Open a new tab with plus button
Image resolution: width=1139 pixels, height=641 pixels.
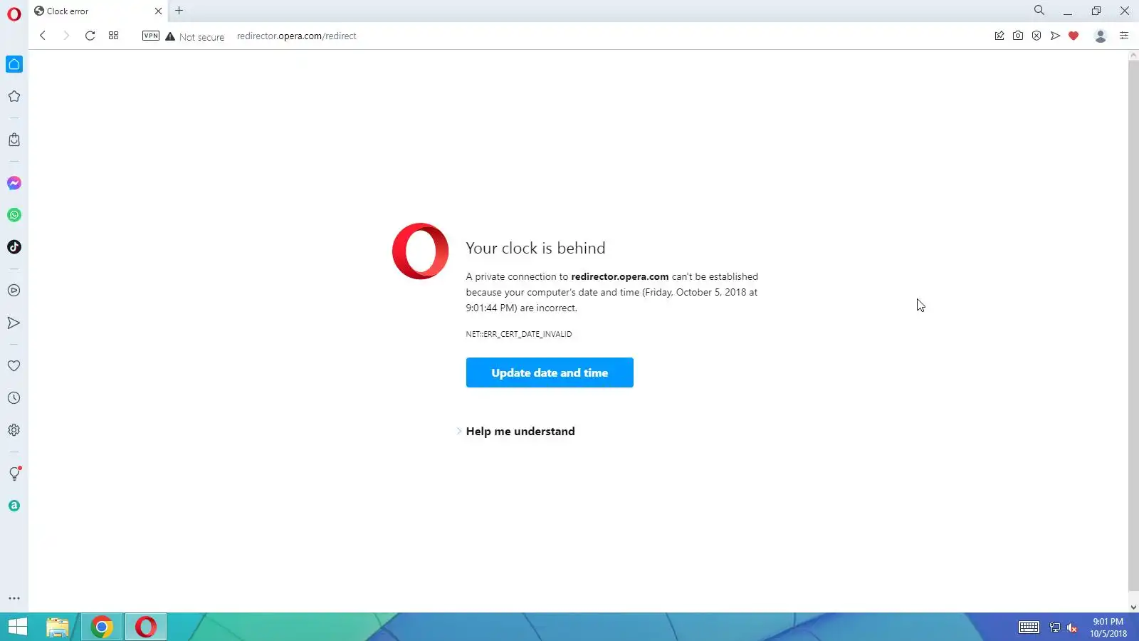pos(179,11)
